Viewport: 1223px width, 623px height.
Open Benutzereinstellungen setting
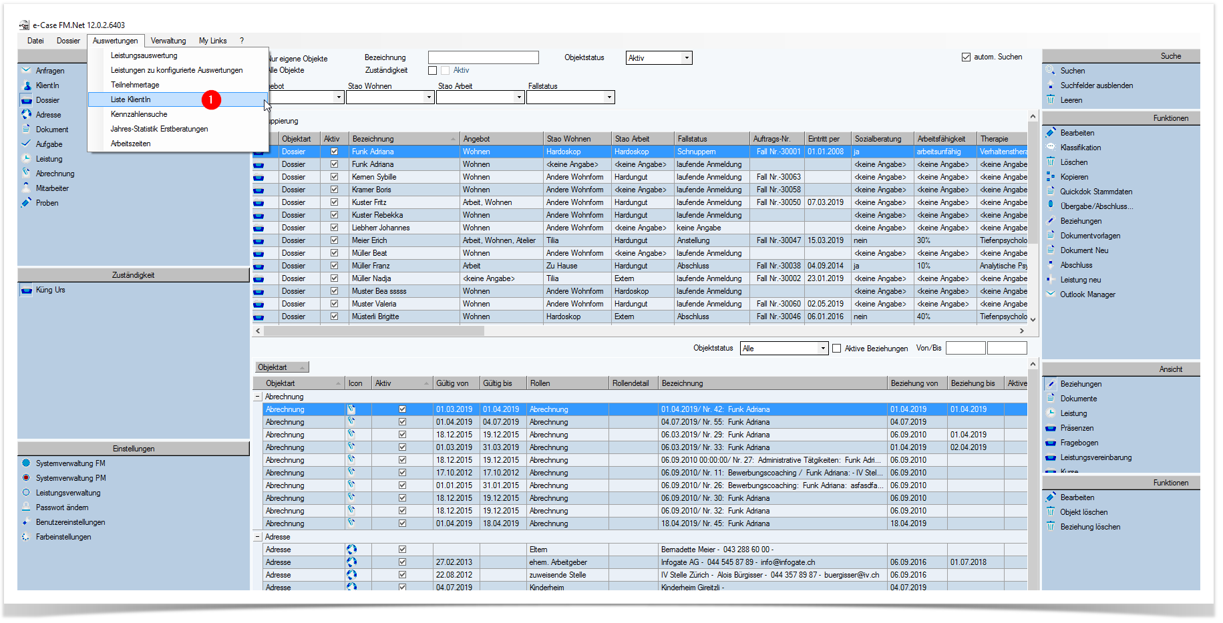click(70, 522)
